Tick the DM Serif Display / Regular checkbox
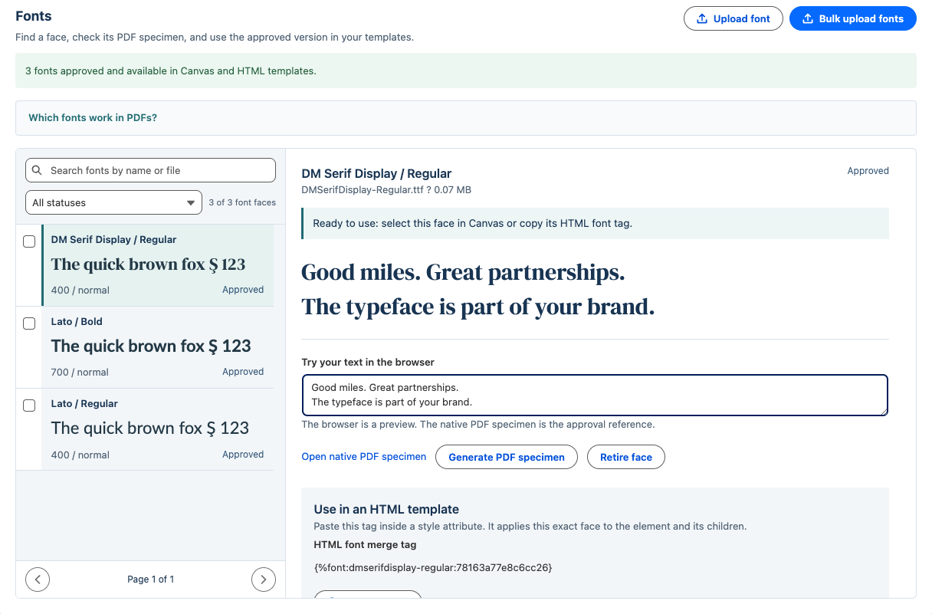The image size is (932, 614). click(x=29, y=241)
